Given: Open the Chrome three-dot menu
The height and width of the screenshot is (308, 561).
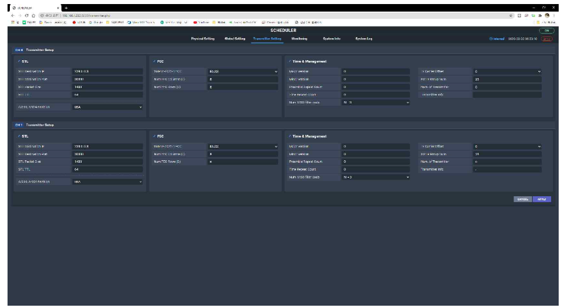Looking at the screenshot, I should click(554, 16).
